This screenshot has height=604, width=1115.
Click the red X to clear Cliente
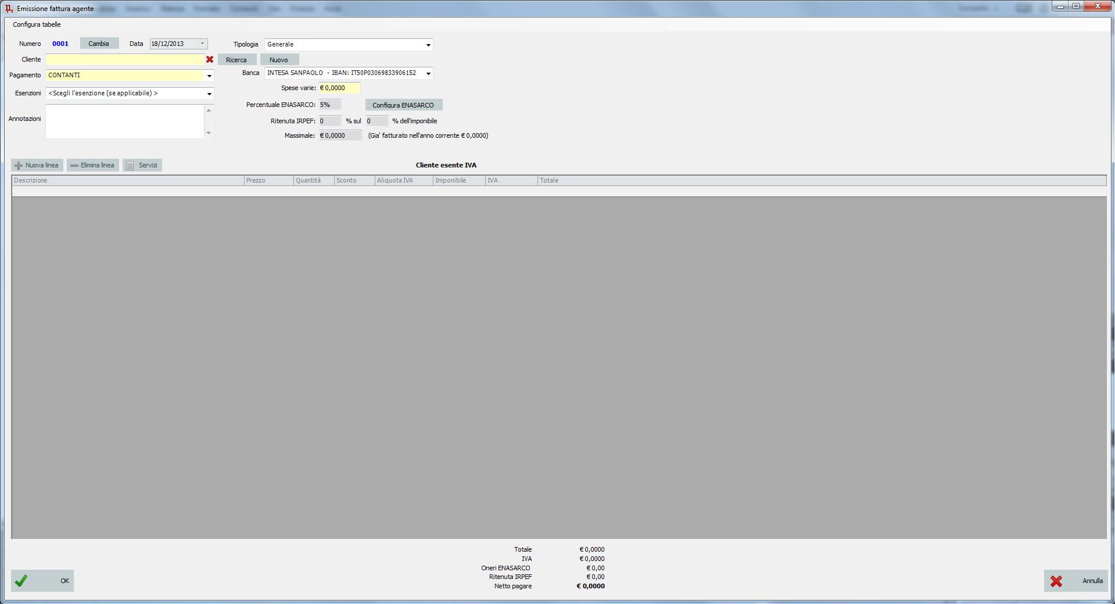[210, 59]
